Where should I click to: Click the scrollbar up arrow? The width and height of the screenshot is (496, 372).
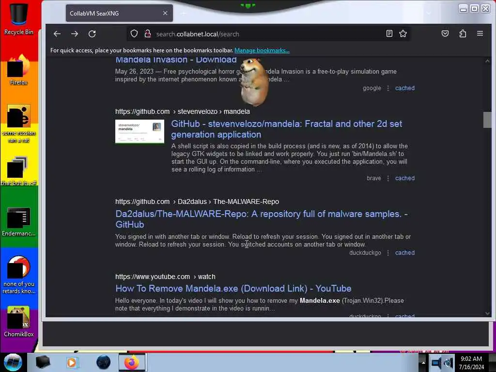tap(487, 61)
